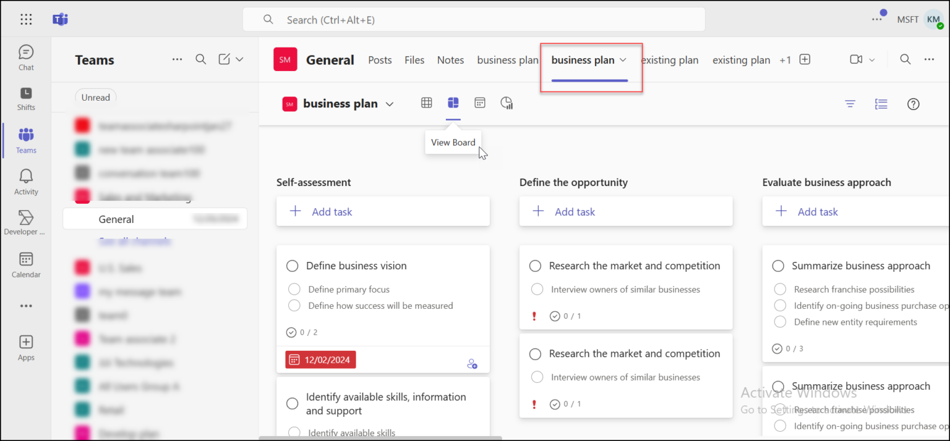This screenshot has height=441, width=950.
Task: Check off Research the market and competition
Action: (535, 266)
